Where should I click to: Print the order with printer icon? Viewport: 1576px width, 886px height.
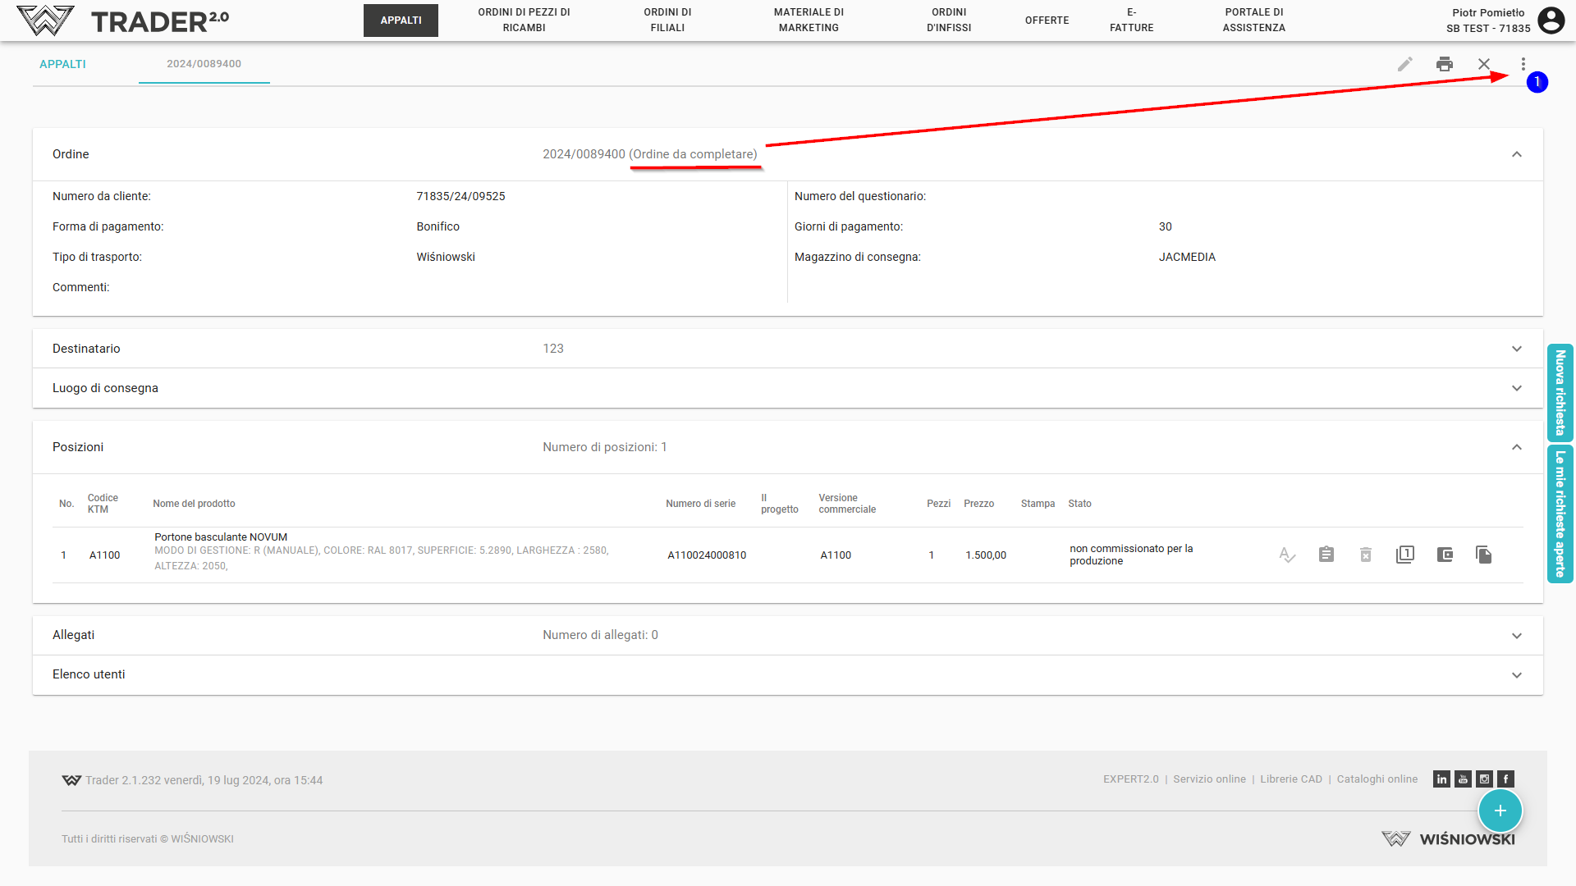tap(1445, 64)
